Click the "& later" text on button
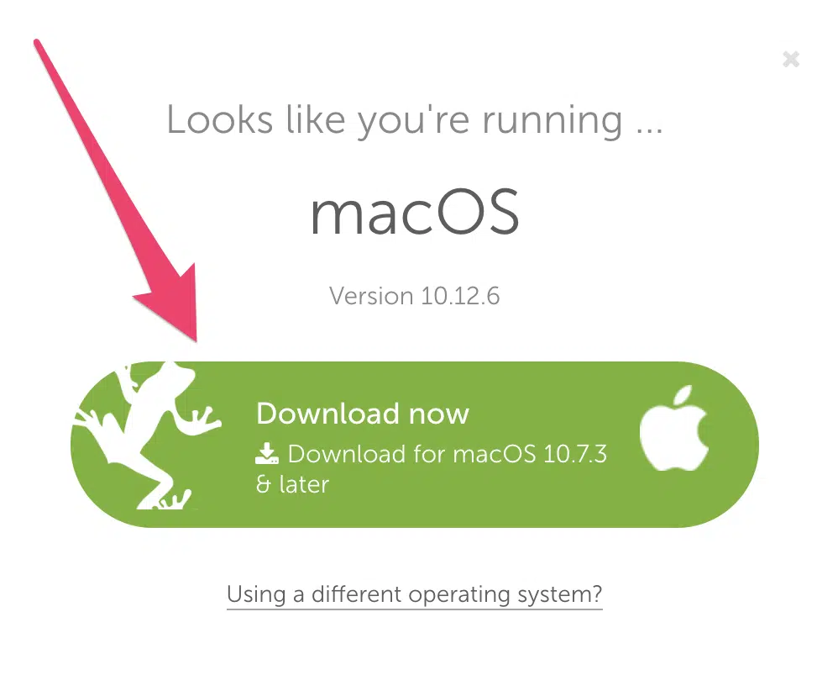 click(x=292, y=484)
